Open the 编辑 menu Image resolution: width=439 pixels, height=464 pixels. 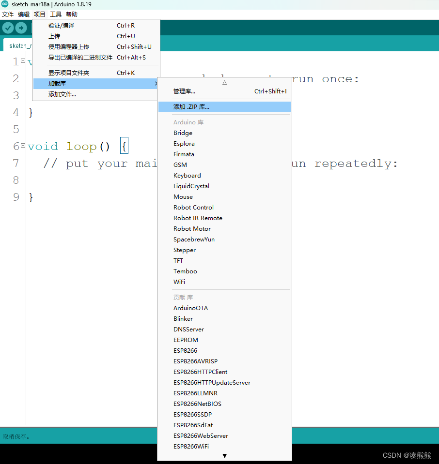click(x=24, y=14)
